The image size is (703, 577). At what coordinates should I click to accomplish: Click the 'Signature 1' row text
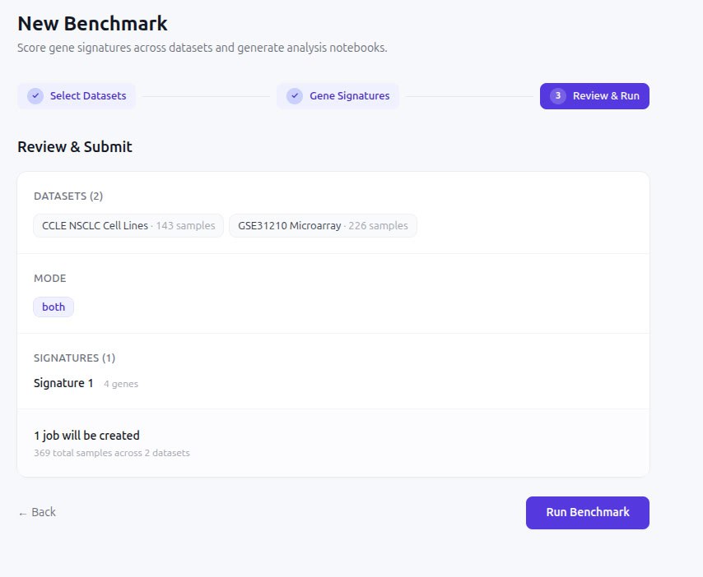click(x=63, y=383)
